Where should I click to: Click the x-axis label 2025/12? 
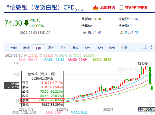tap(62, 110)
